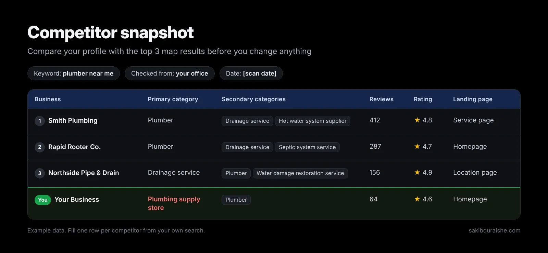The width and height of the screenshot is (548, 253).
Task: Click the Drainage service tag in Rapid Rooter row
Action: click(247, 147)
